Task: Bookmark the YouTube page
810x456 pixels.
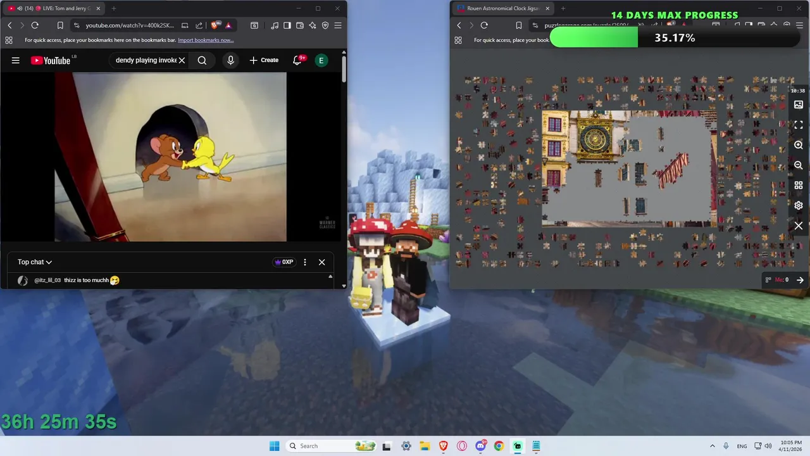Action: (60, 25)
